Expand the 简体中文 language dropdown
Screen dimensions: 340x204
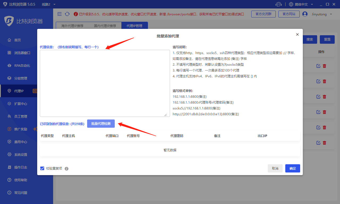pos(301,4)
